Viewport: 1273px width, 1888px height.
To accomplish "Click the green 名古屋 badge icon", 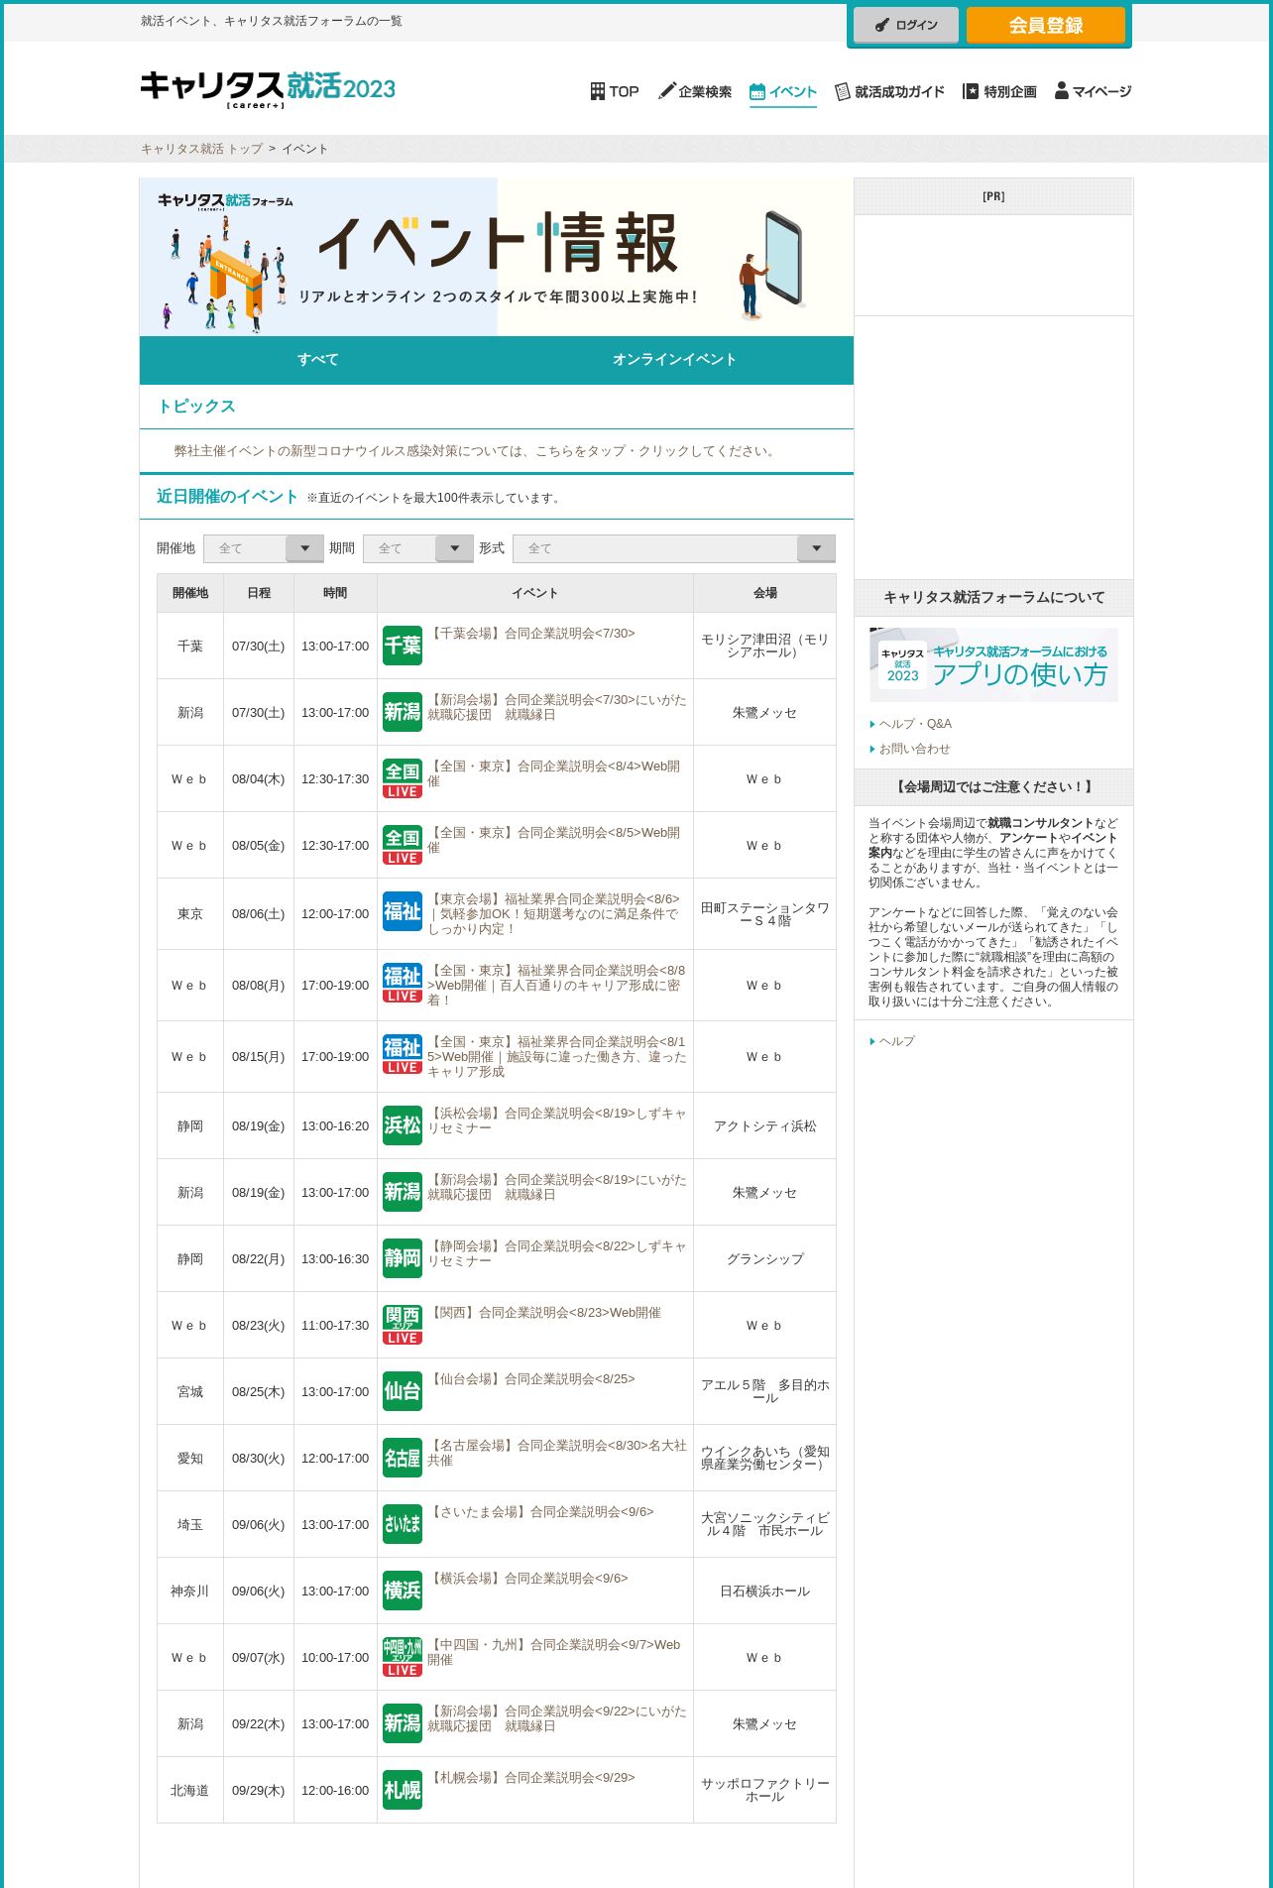I will pyautogui.click(x=403, y=1458).
